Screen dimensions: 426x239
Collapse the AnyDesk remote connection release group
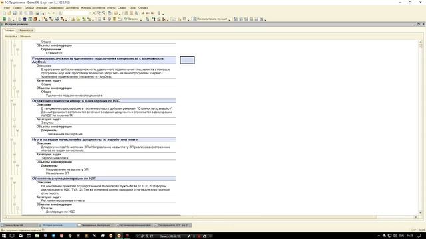(11, 60)
